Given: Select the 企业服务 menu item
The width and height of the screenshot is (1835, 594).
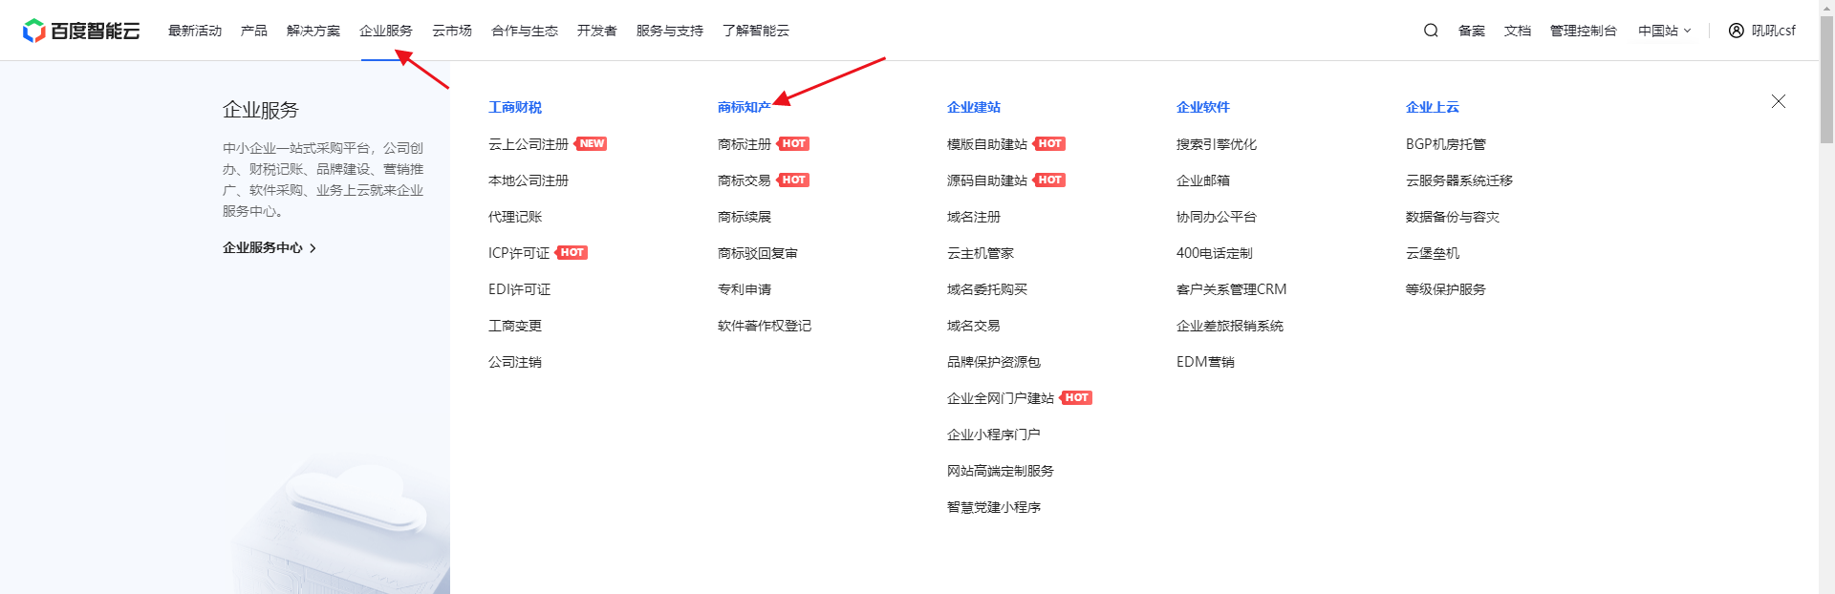Looking at the screenshot, I should click(x=386, y=31).
